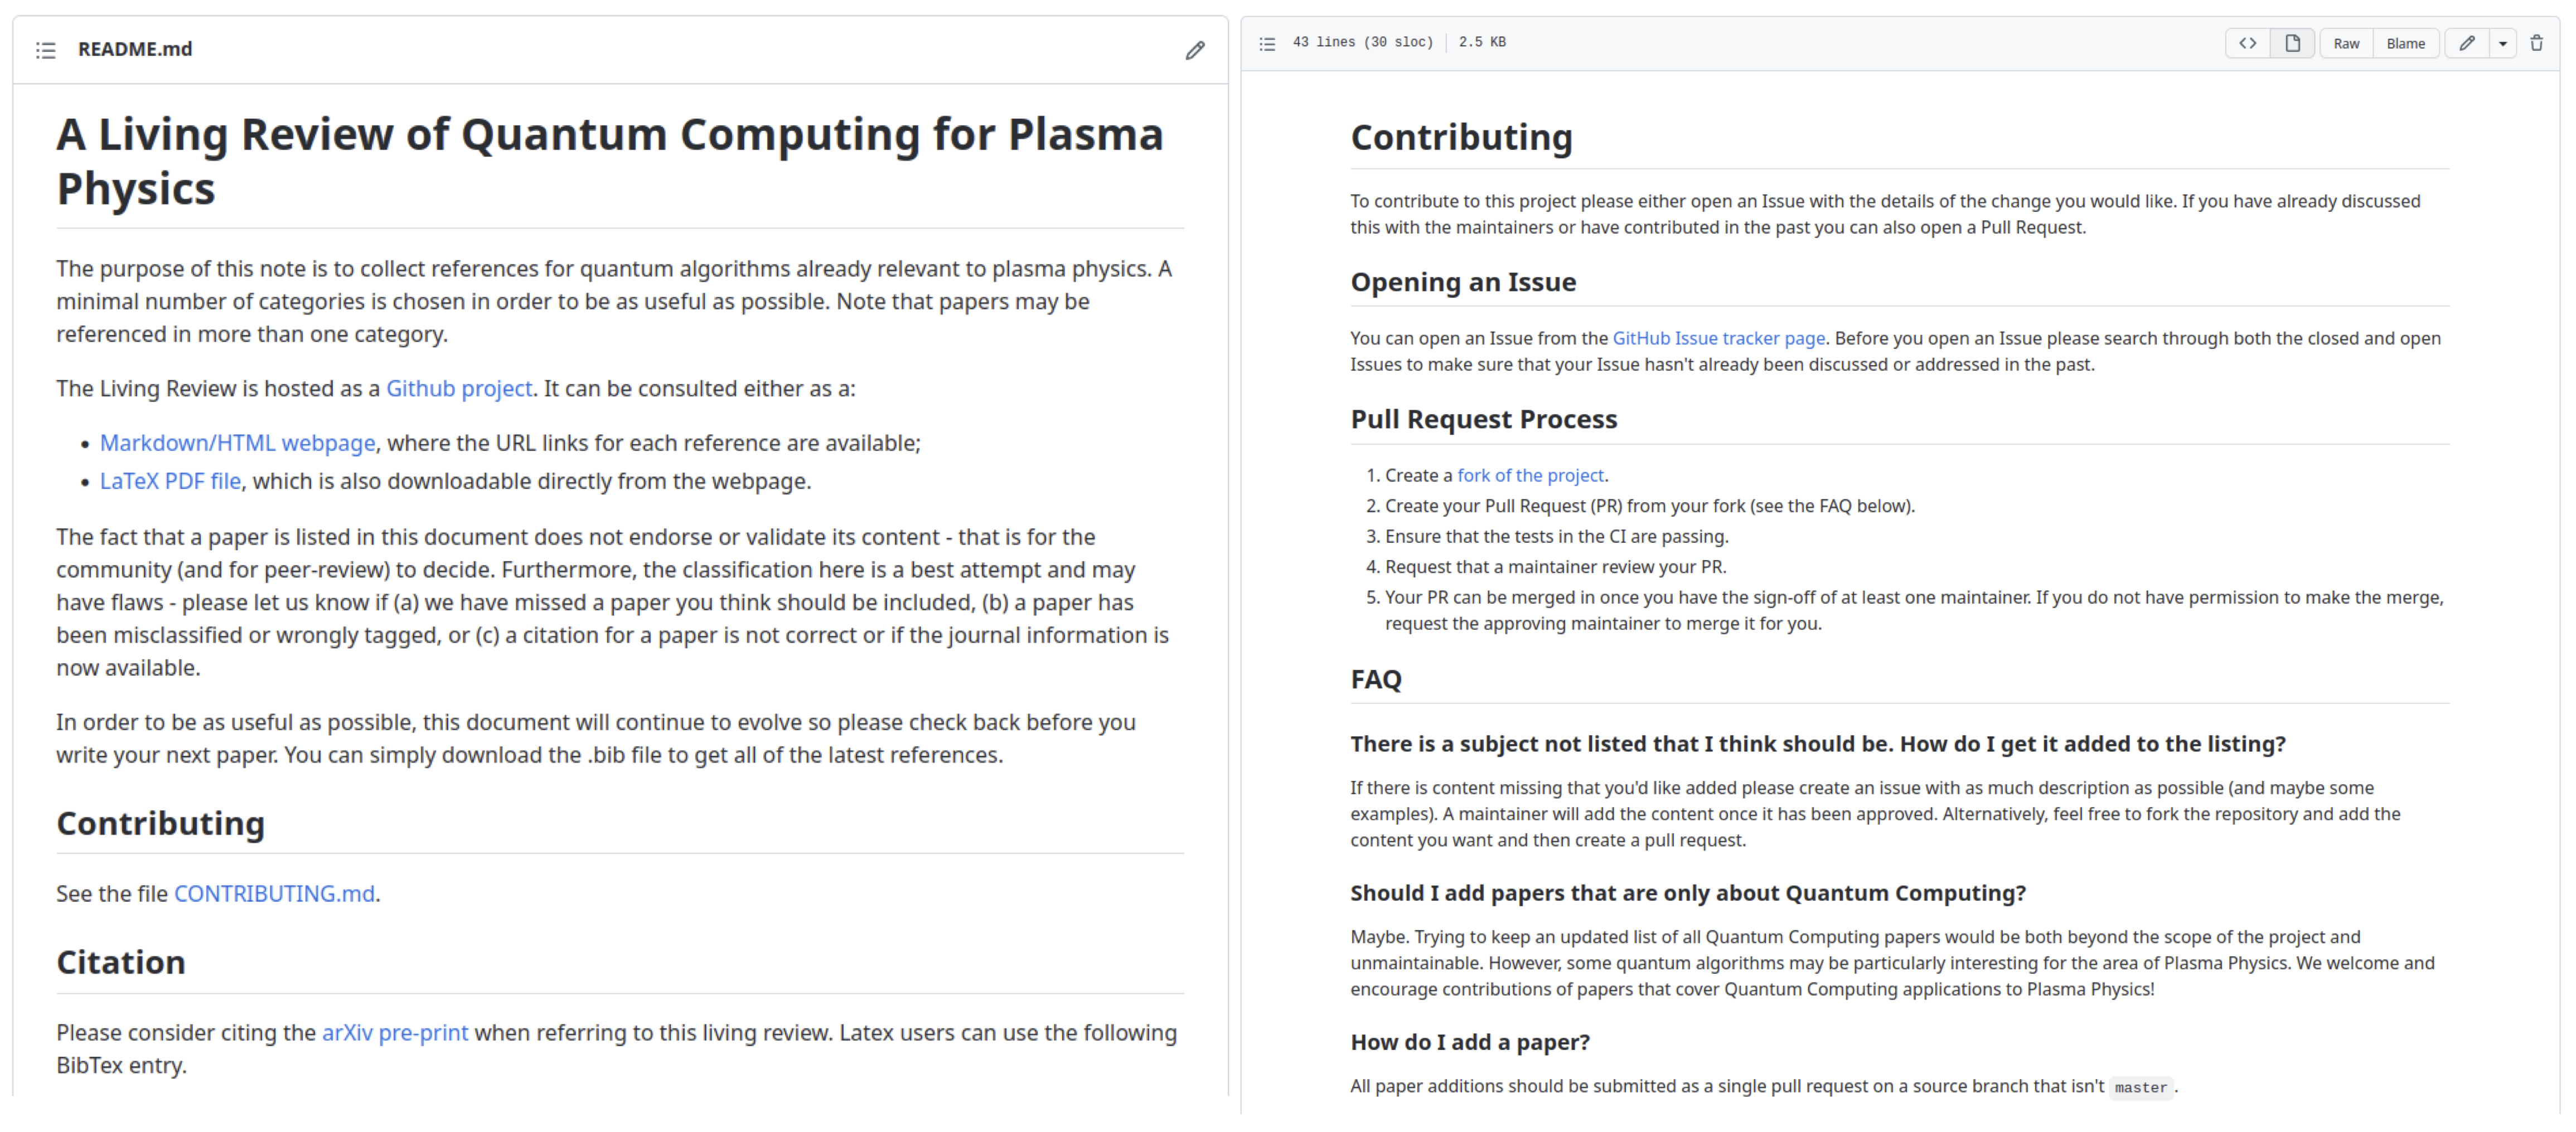
Task: Delete this file using the trash icon
Action: pyautogui.click(x=2537, y=43)
